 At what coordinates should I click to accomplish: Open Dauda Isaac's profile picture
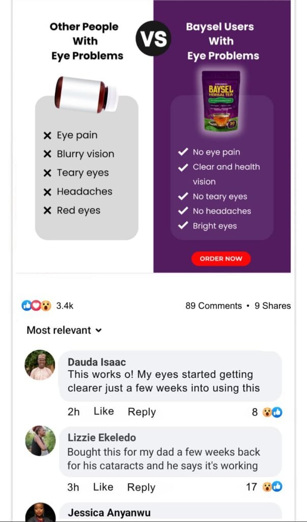40,365
